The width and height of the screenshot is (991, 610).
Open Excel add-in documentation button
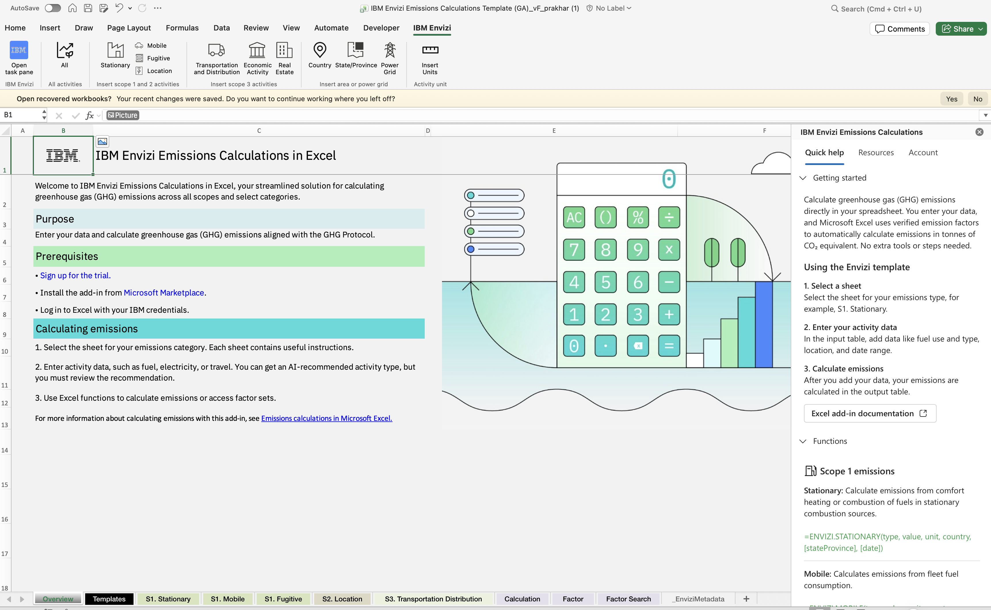coord(870,414)
